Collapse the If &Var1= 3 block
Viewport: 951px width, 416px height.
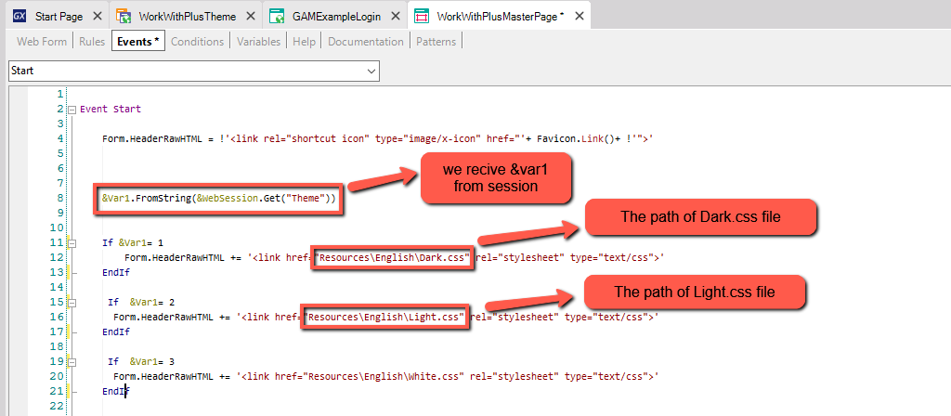click(x=72, y=361)
